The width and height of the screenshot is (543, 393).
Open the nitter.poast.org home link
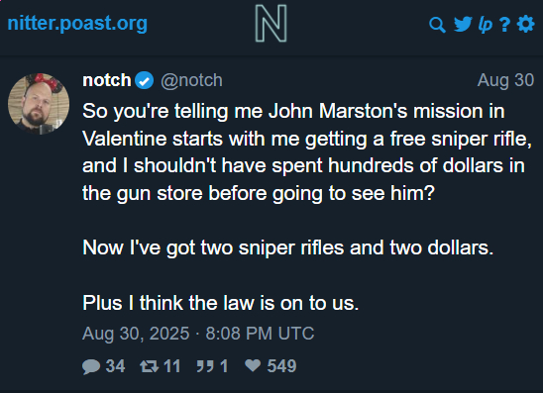(77, 23)
